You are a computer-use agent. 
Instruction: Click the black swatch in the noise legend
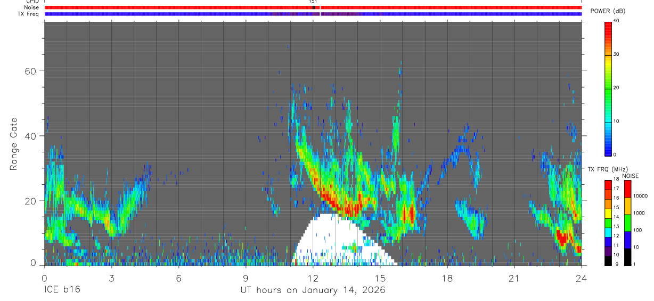(627, 256)
